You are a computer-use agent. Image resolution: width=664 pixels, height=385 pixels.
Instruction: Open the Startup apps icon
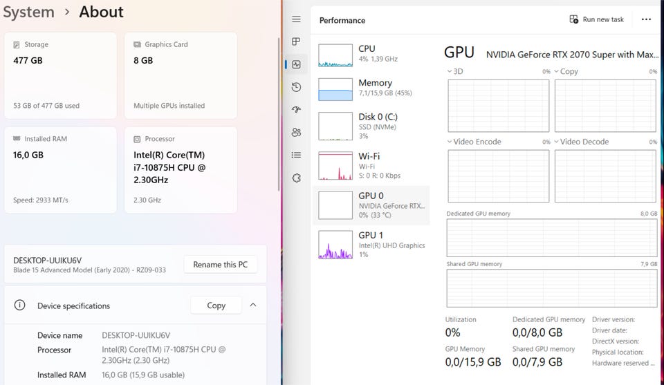tap(296, 110)
